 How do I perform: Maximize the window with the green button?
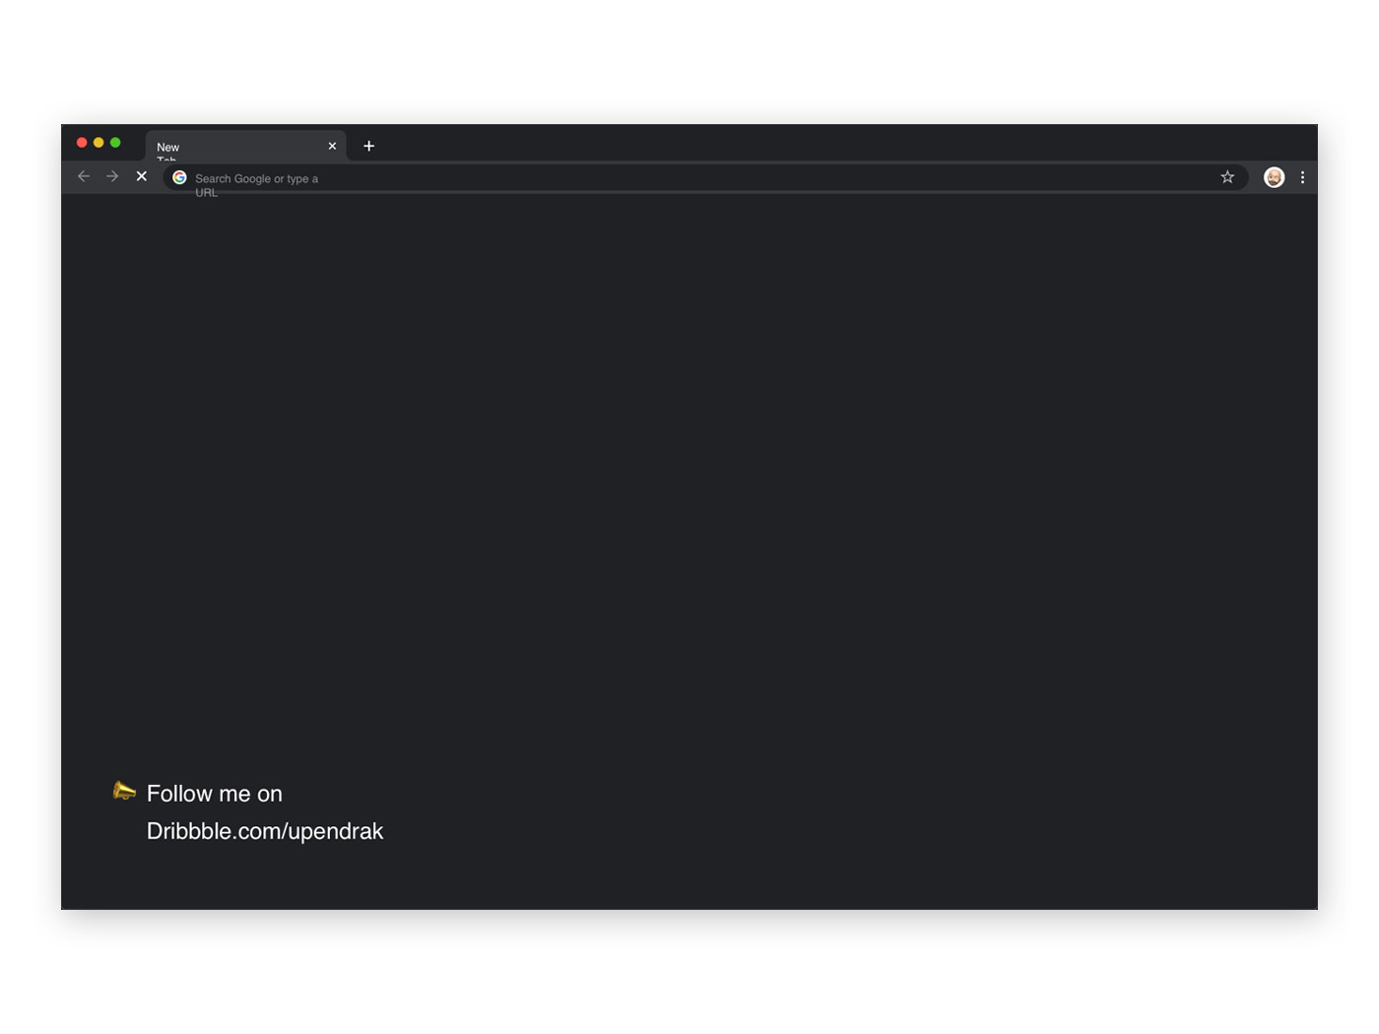(115, 143)
